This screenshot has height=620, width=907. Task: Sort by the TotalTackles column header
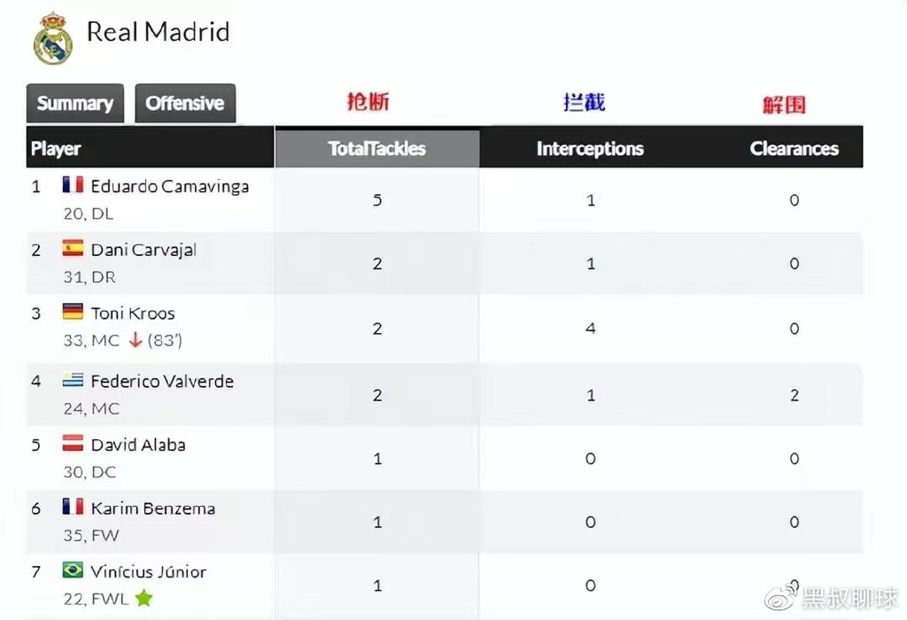pyautogui.click(x=377, y=149)
